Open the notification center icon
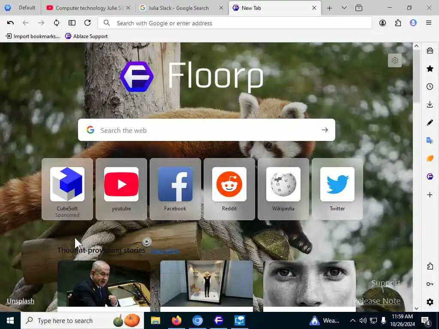Viewport: 439px width, 329px height. (x=426, y=320)
